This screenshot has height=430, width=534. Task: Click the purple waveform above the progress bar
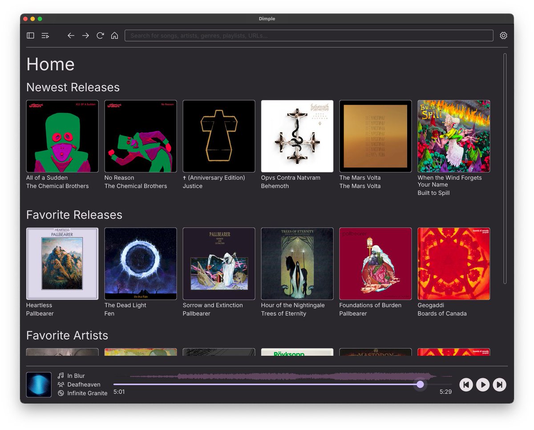(283, 377)
